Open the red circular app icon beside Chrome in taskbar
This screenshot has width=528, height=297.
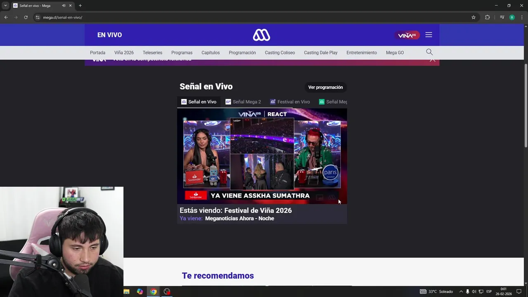point(167,292)
